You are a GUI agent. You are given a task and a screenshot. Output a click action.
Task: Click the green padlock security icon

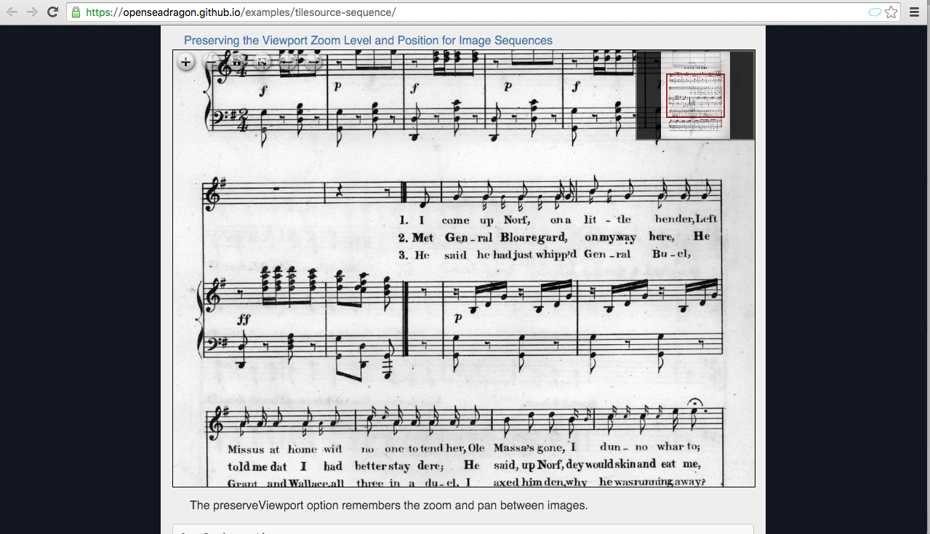coord(76,12)
